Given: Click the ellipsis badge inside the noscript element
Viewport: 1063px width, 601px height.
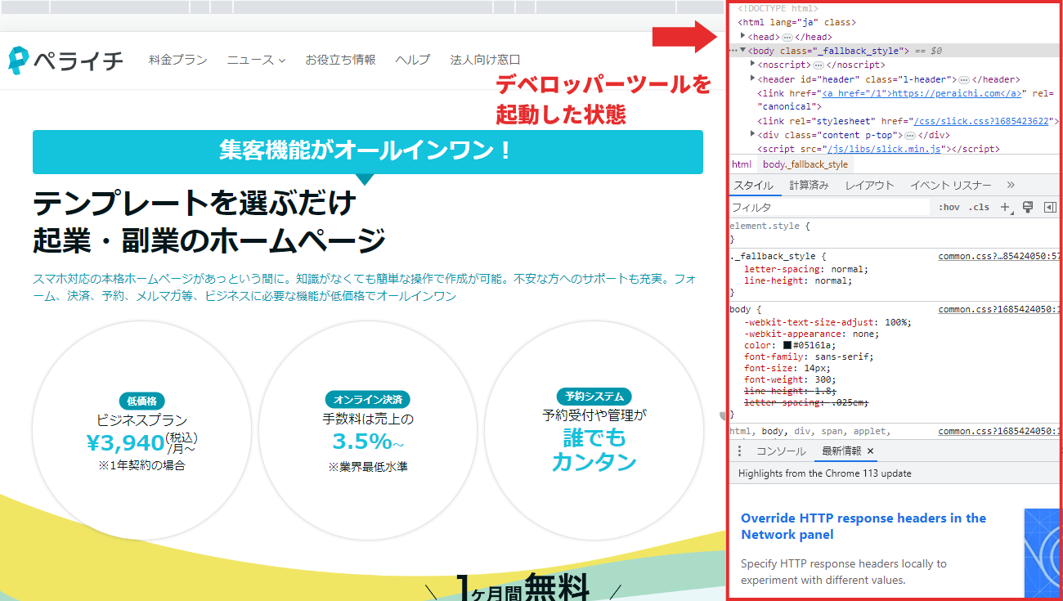Looking at the screenshot, I should [x=818, y=65].
